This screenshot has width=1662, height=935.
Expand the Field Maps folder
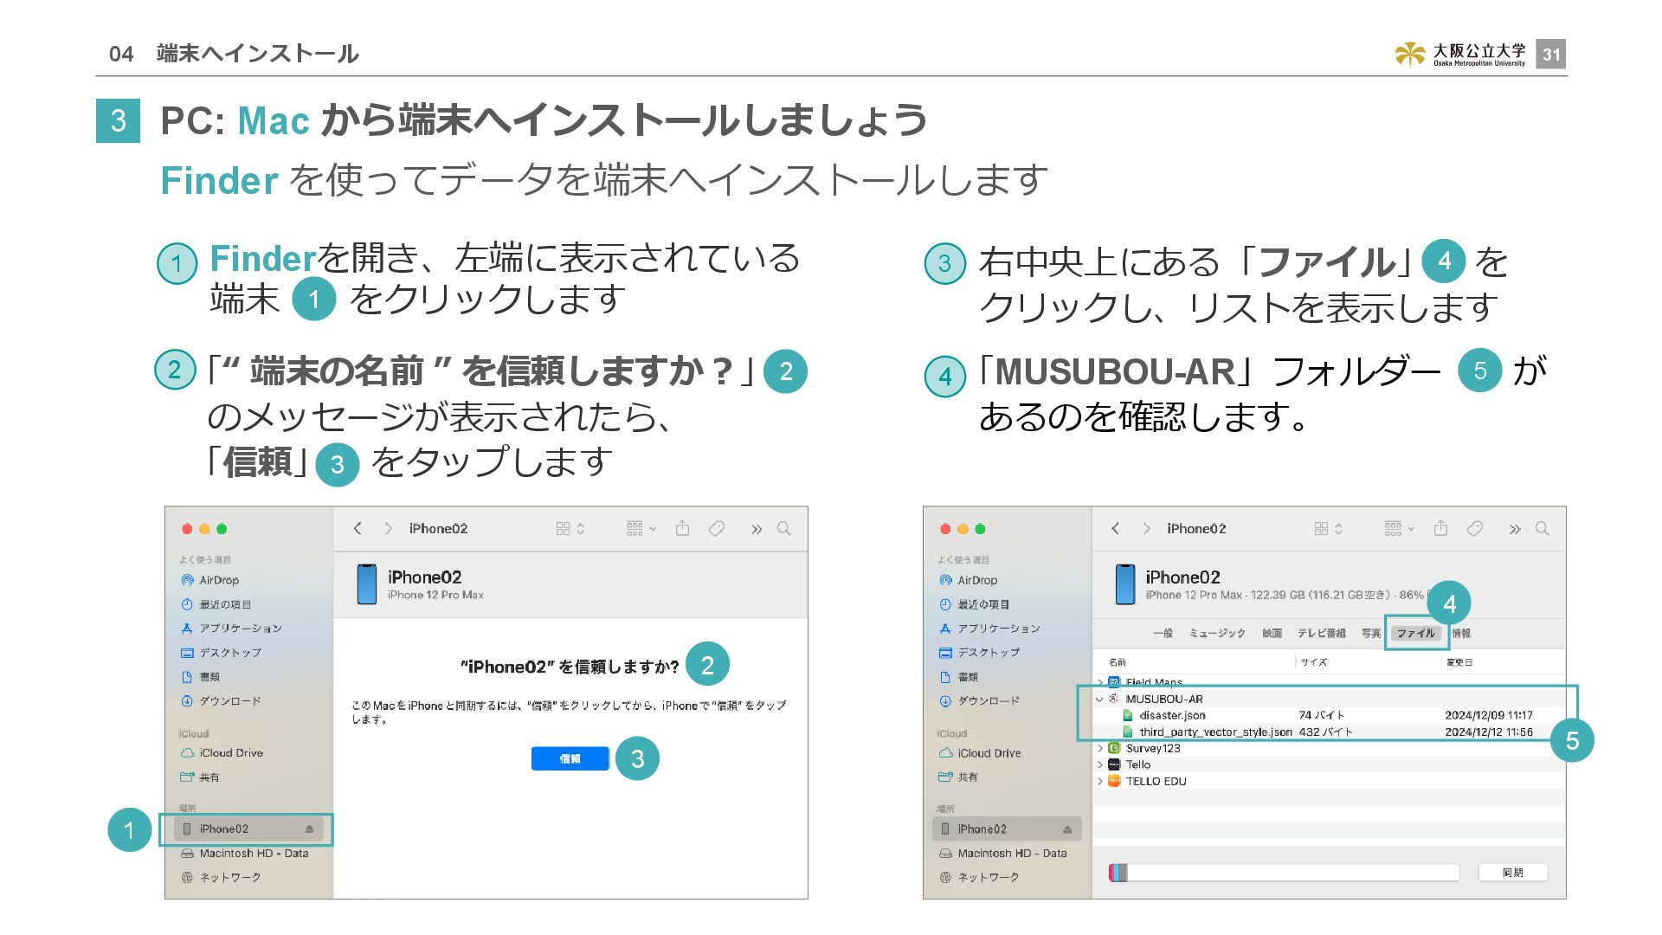click(1100, 683)
